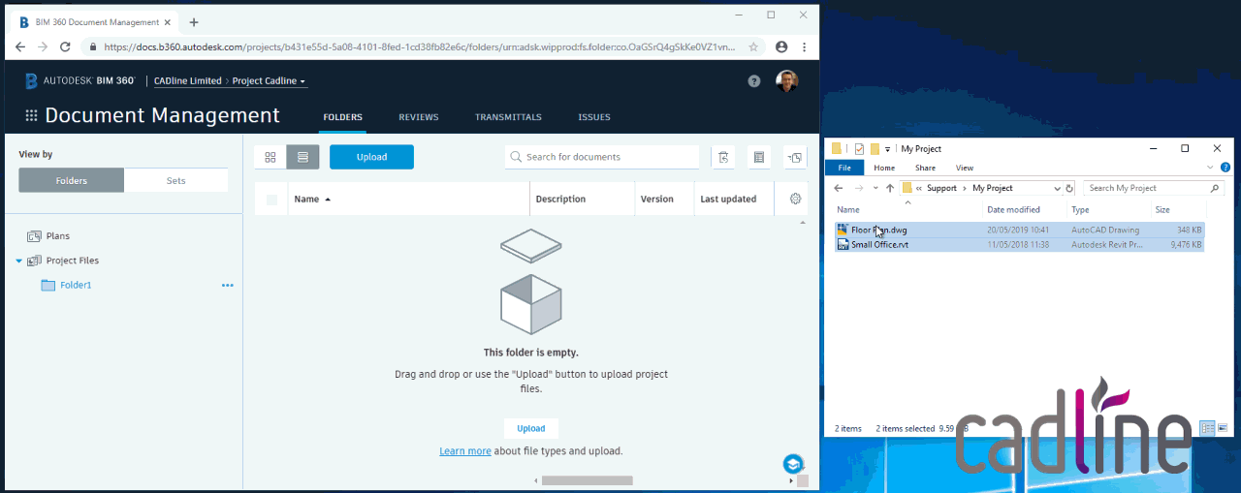Click the blue Upload button in toolbar

coord(371,157)
